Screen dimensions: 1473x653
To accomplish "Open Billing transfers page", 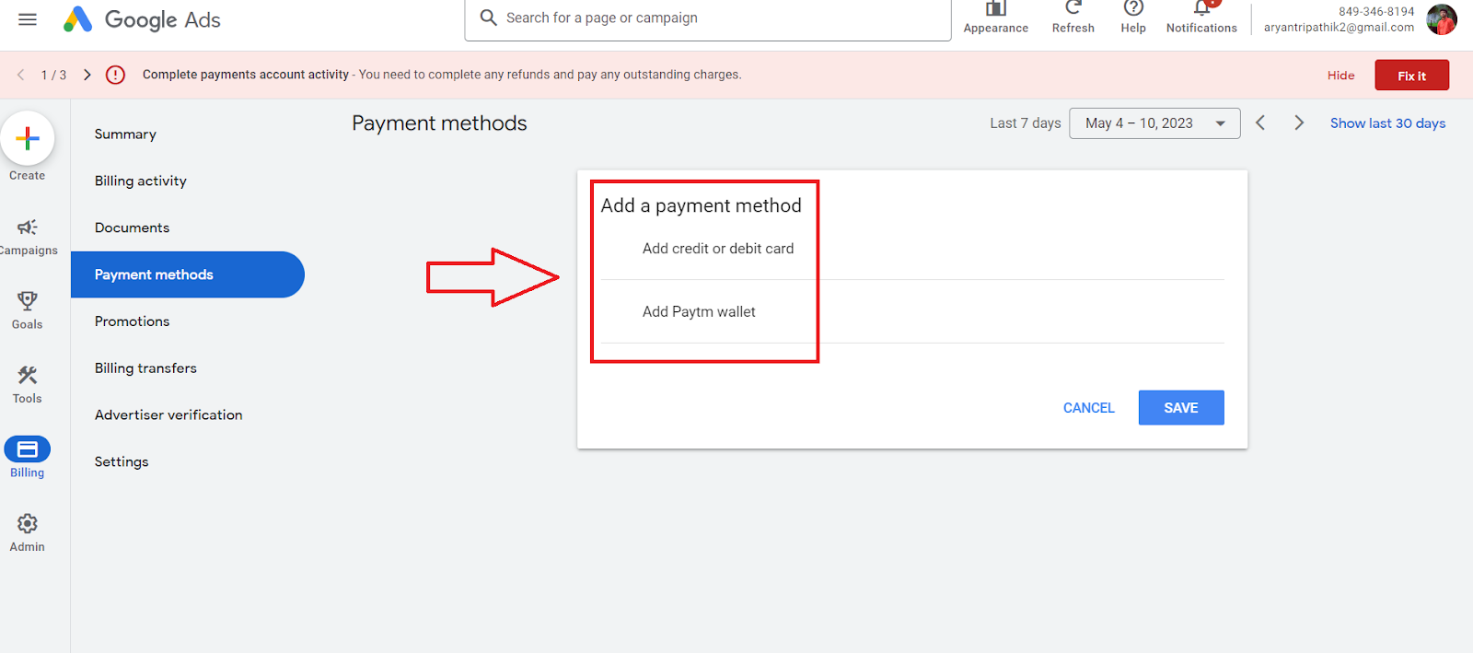I will coord(145,368).
